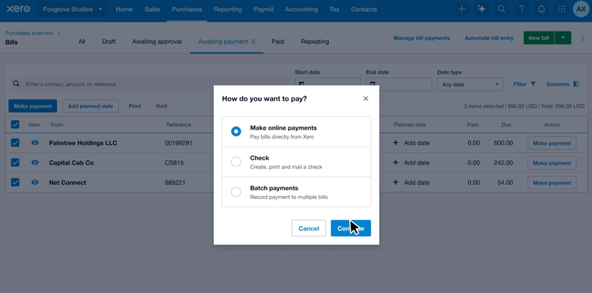Open the notifications bell
The image size is (592, 293).
pyautogui.click(x=541, y=10)
